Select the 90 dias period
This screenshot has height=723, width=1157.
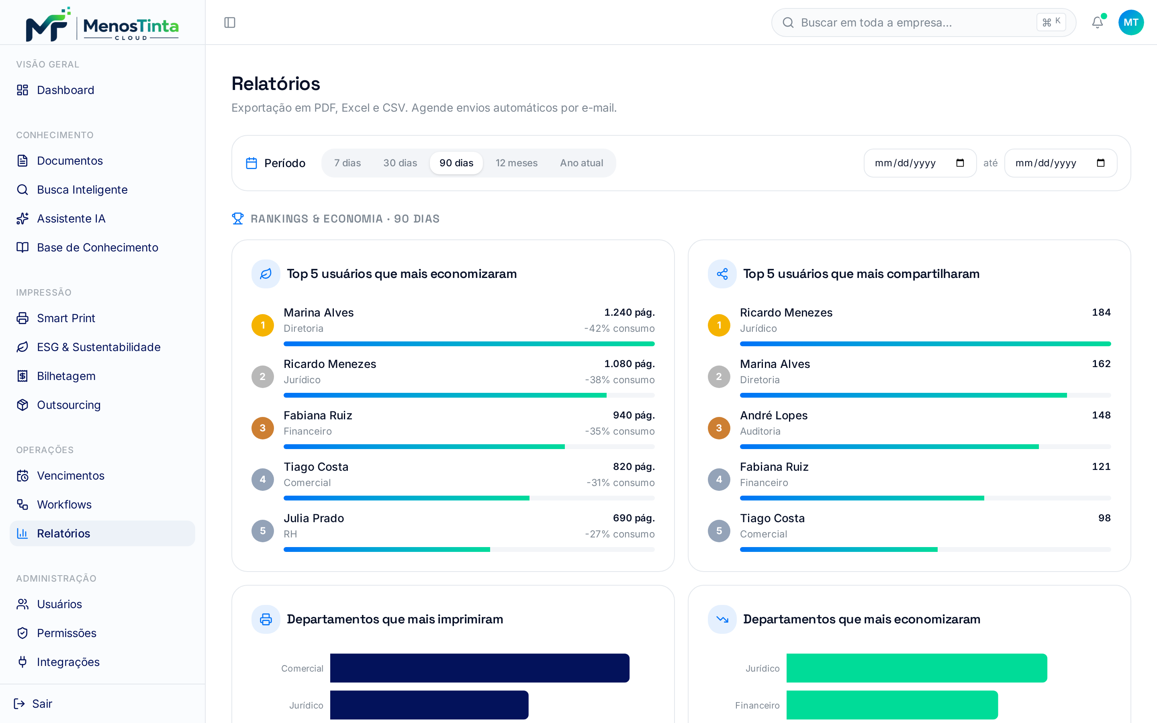457,163
